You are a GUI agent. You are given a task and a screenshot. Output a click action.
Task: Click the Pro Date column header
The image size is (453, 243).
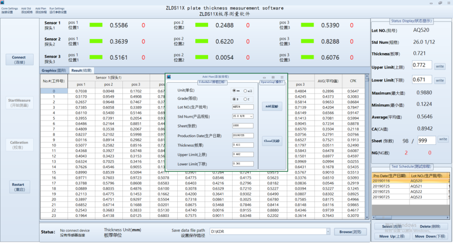(391, 176)
